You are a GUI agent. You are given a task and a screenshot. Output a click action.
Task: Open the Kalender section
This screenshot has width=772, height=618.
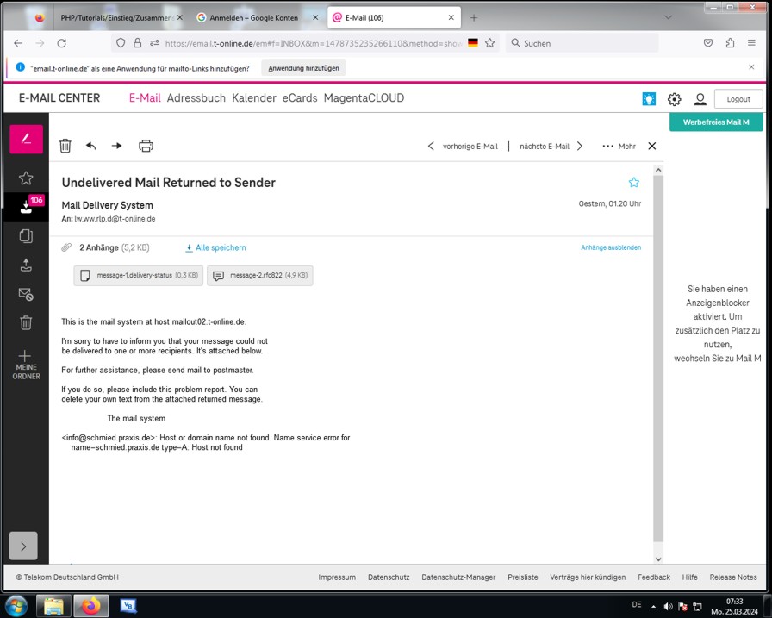click(x=253, y=98)
